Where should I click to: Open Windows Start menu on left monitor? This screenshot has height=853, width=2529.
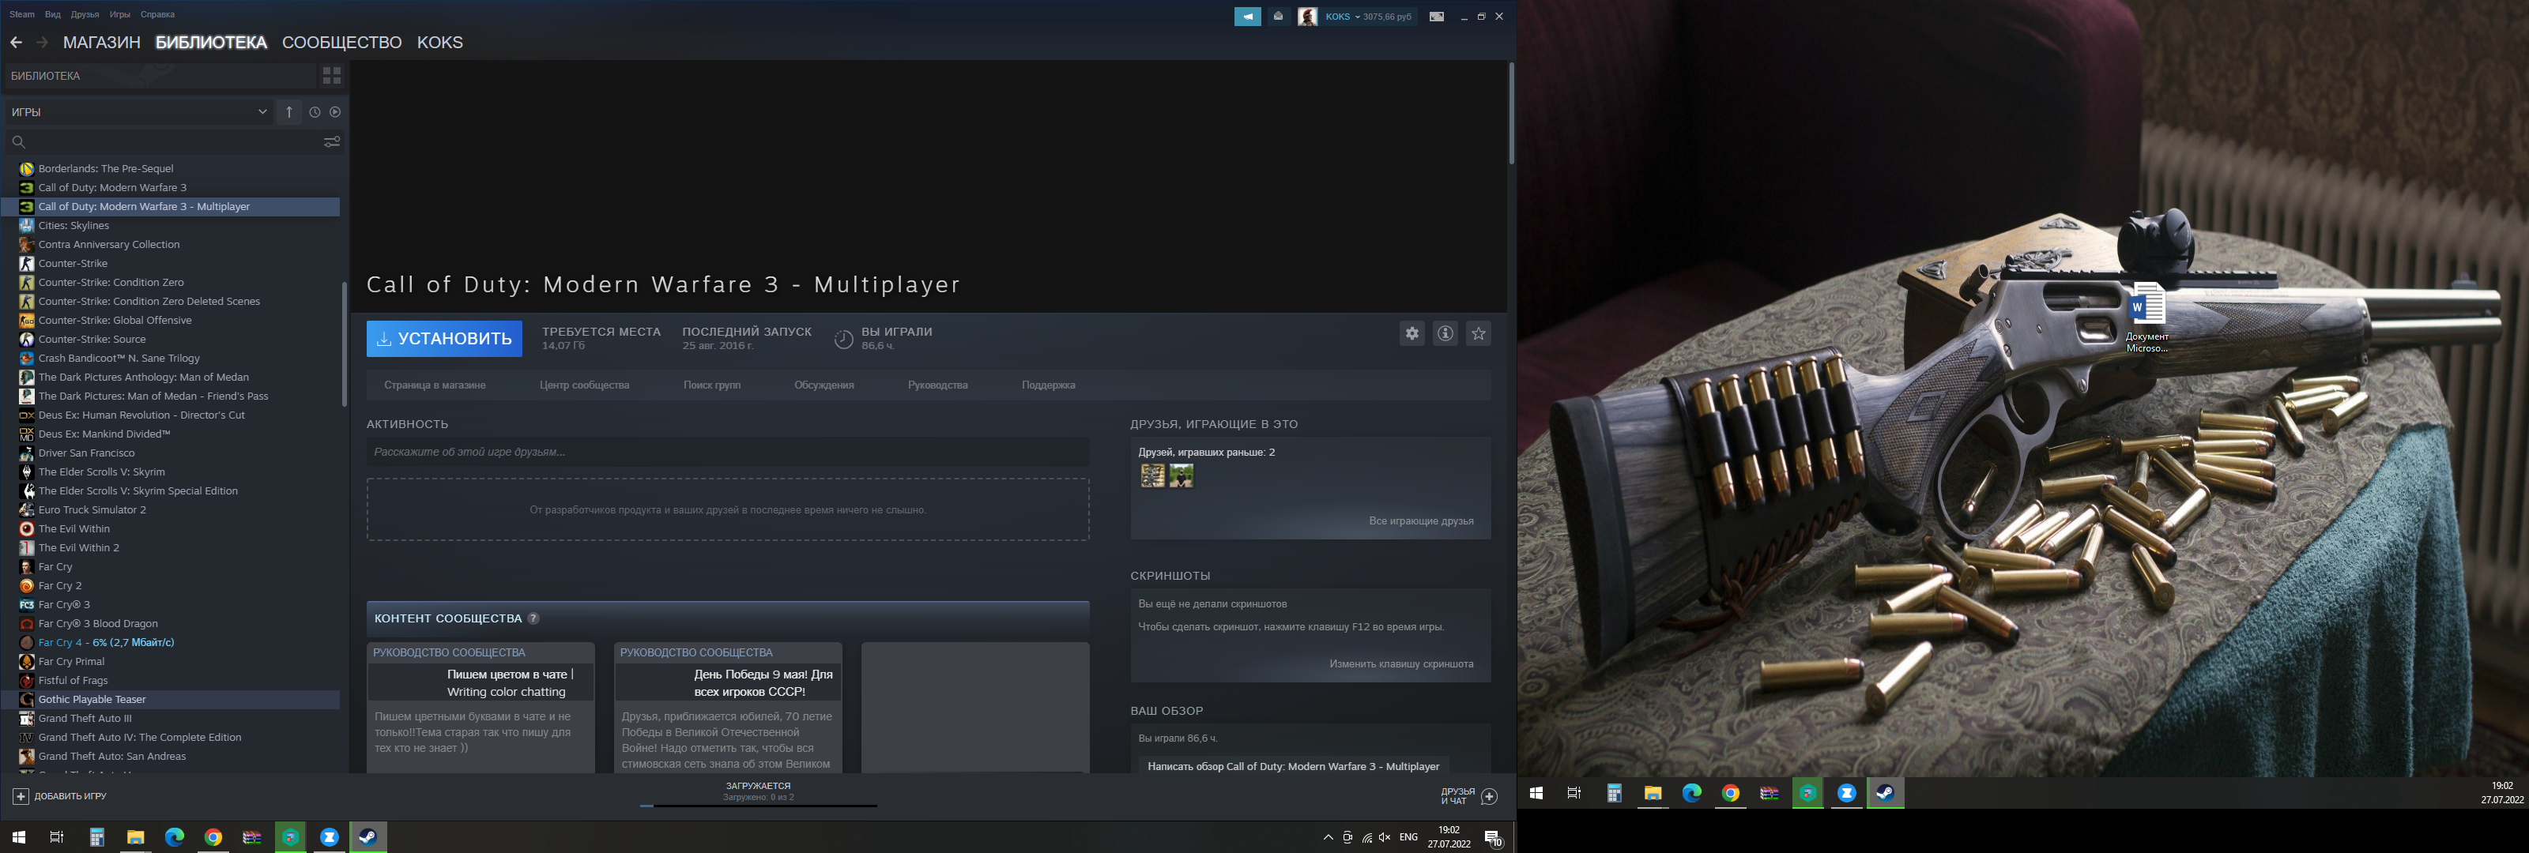coord(17,837)
